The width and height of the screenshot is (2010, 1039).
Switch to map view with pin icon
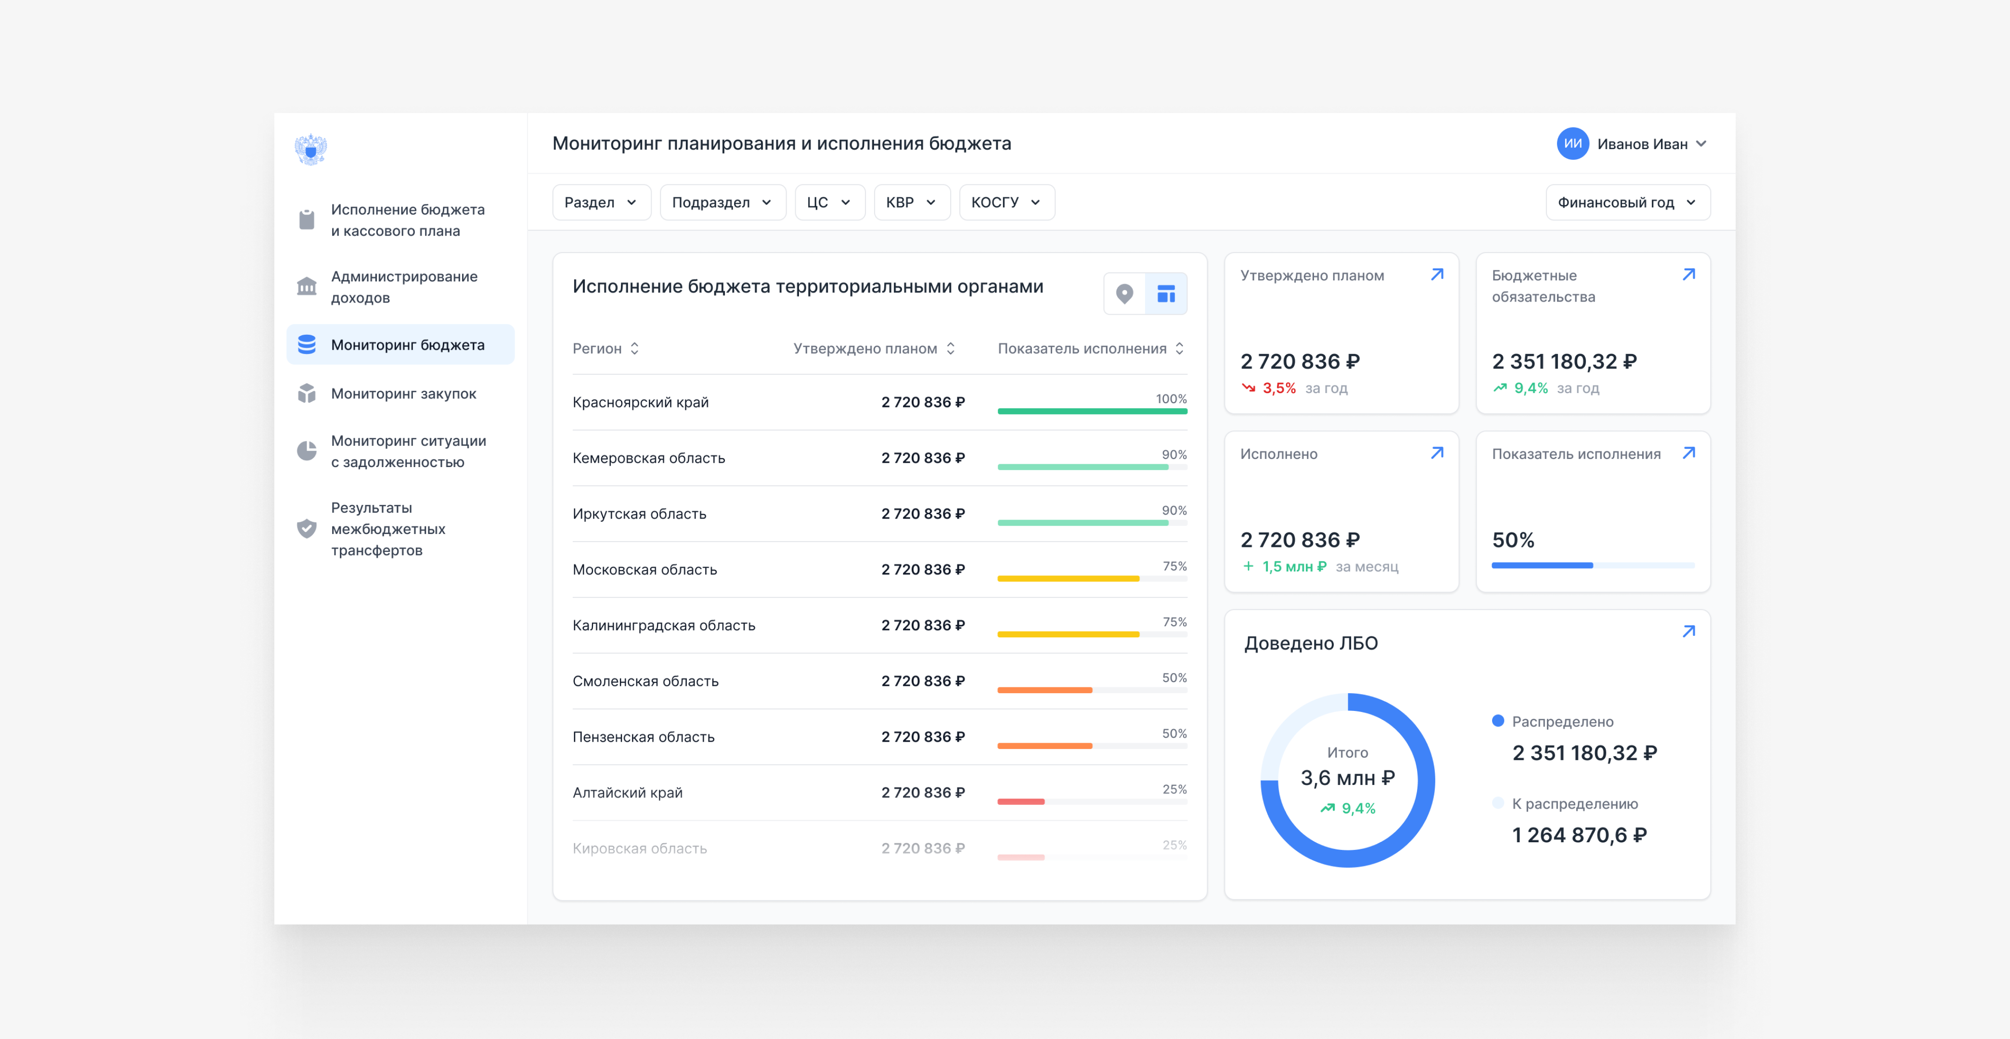click(x=1123, y=293)
